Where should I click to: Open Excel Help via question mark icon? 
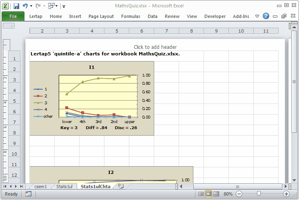(266, 16)
